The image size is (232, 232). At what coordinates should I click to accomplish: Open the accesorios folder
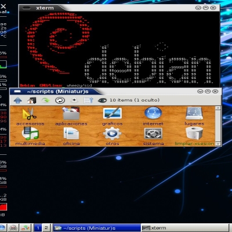coord(30,117)
